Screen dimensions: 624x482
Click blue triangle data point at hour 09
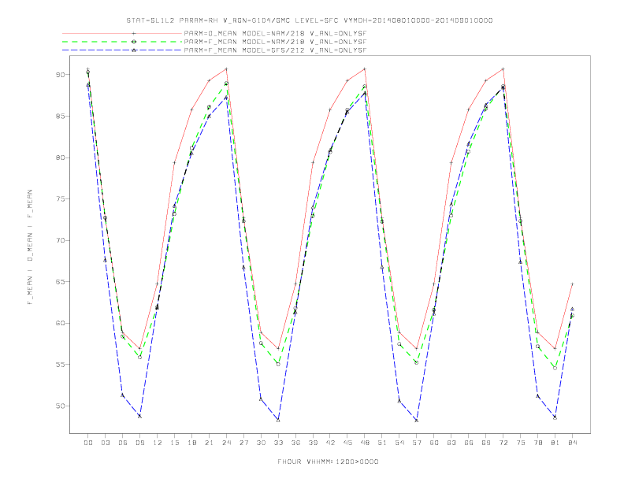point(139,416)
